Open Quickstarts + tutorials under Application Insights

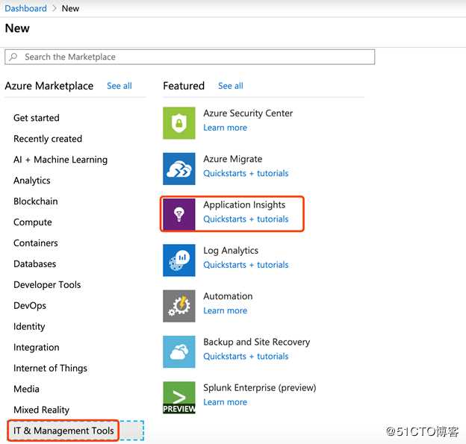[x=246, y=219]
